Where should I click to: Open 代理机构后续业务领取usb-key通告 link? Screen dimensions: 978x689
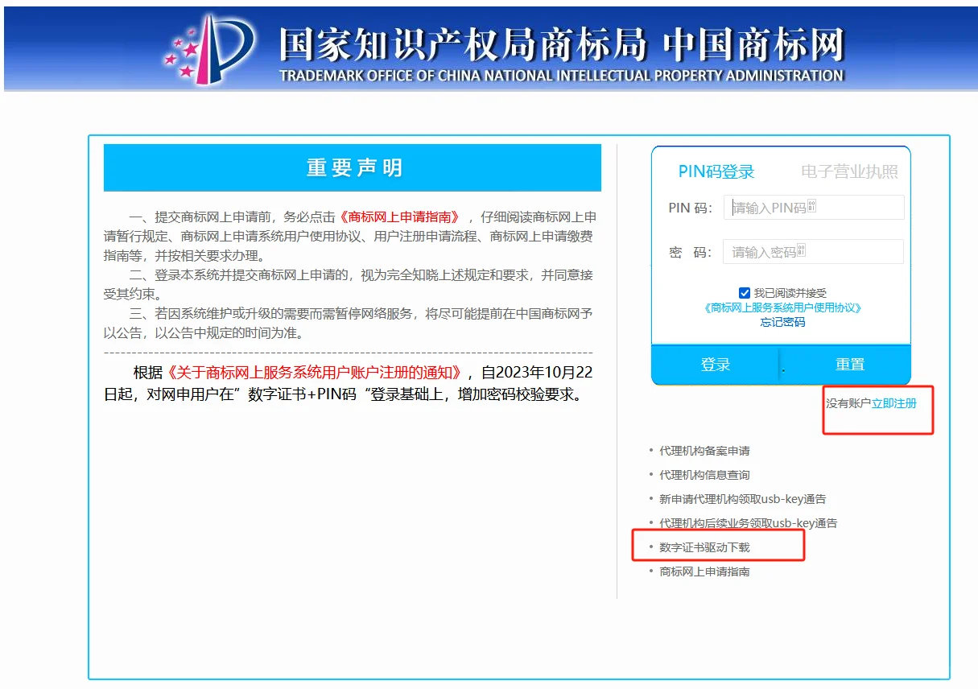748,523
